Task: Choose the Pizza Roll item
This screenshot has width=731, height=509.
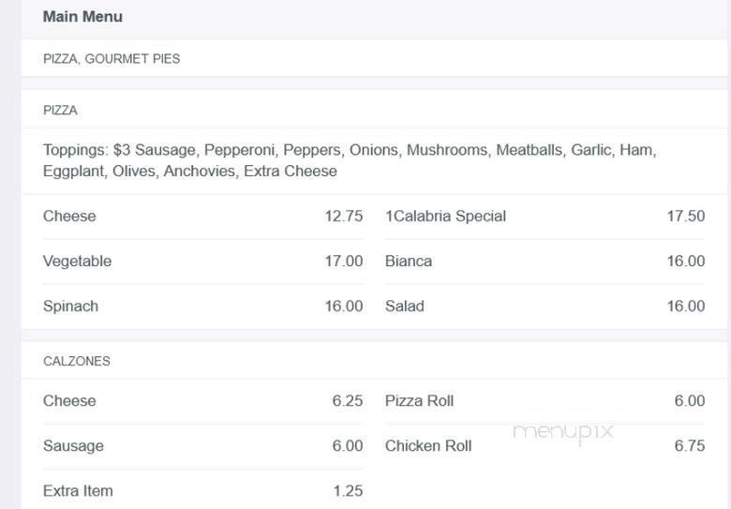Action: (419, 401)
